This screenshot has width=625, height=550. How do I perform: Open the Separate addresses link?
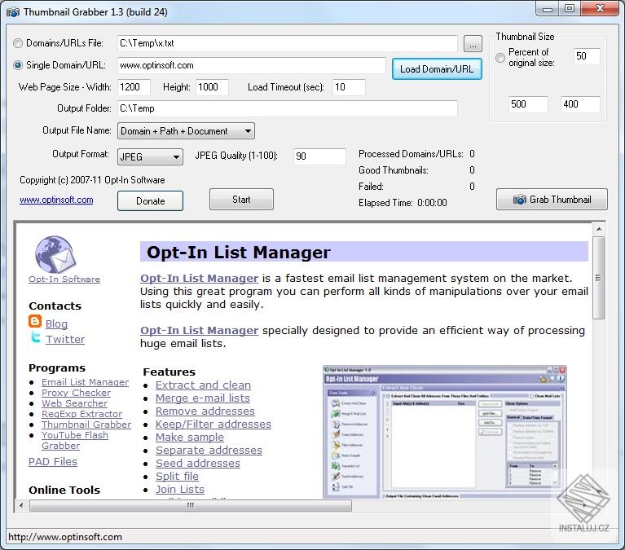coord(209,450)
